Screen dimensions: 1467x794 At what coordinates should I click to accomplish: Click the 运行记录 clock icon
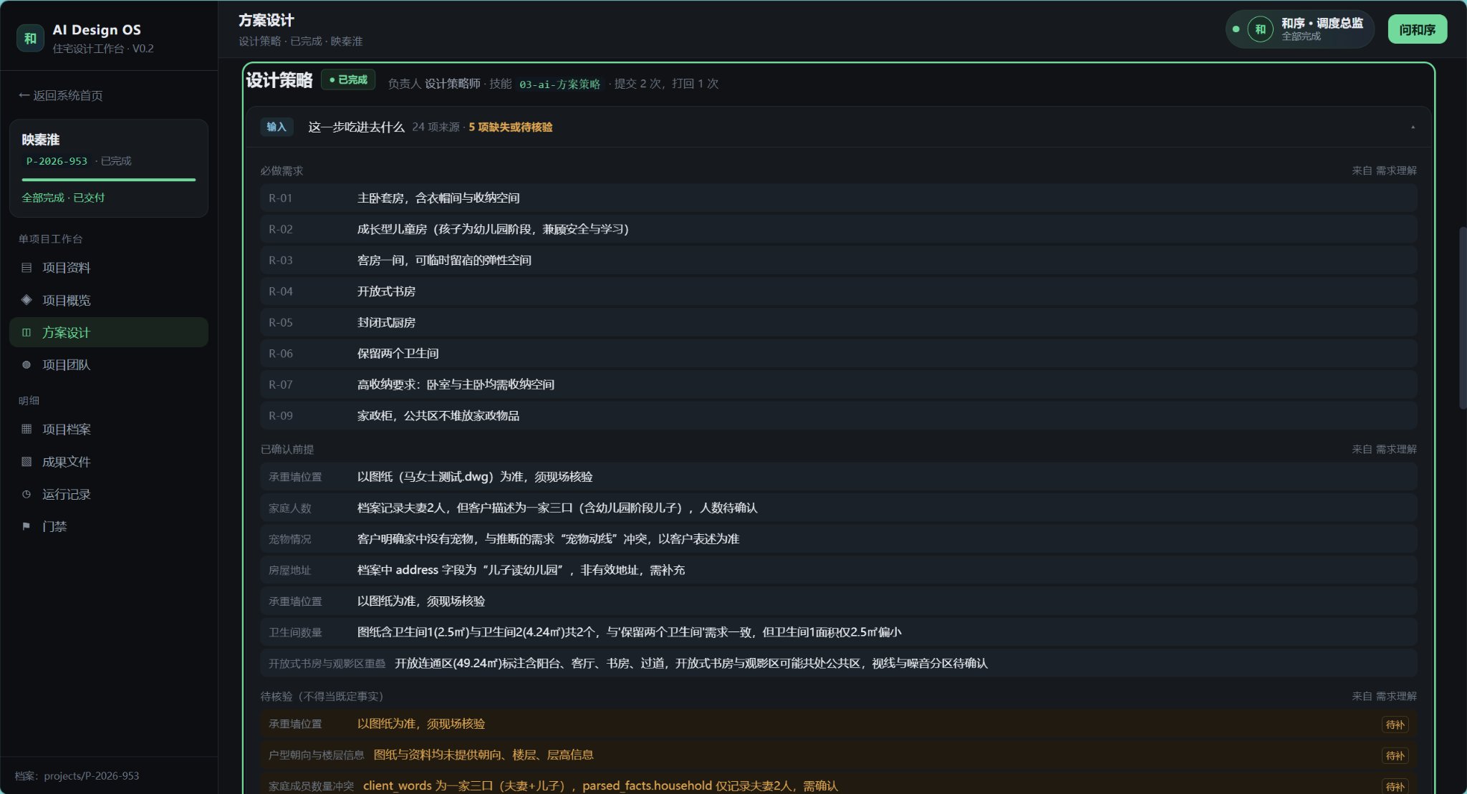[x=27, y=494]
